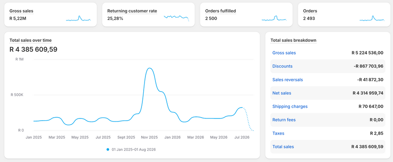Click the May 2026 axis label
The height and width of the screenshot is (162, 393).
[219, 137]
